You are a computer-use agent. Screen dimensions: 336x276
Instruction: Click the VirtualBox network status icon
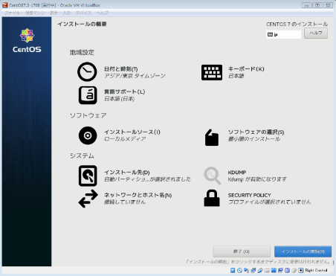click(x=253, y=270)
